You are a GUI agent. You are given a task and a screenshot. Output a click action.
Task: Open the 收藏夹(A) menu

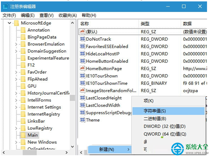click(x=68, y=15)
